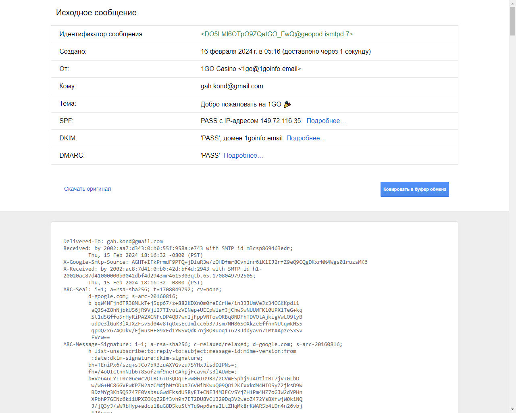Viewport: 516px width, 413px height.
Task: Click 'Скачать оригинал' link
Action: [x=87, y=189]
